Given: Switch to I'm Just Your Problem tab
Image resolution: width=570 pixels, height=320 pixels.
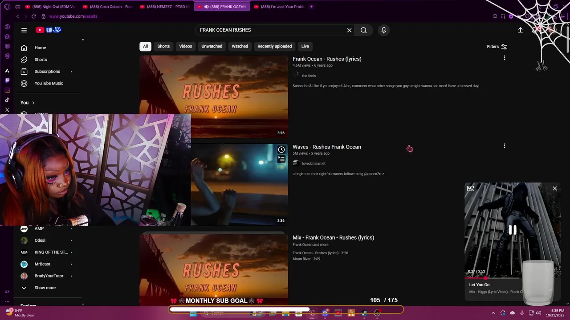Looking at the screenshot, I should [279, 7].
